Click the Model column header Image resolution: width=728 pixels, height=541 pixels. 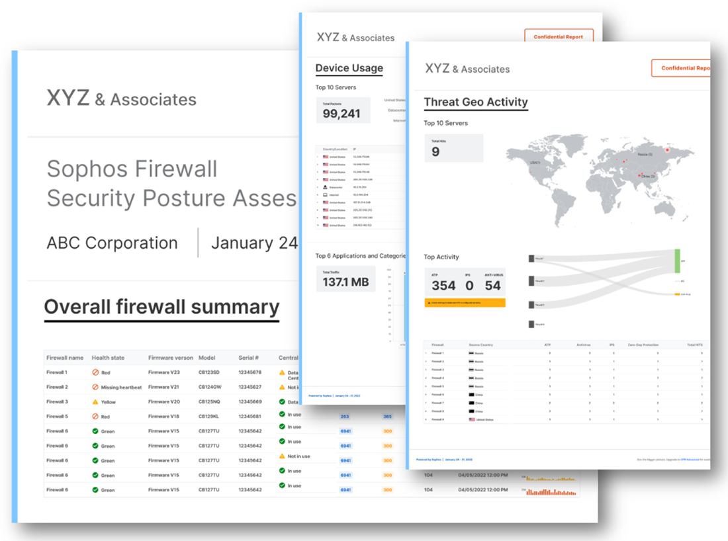pos(206,358)
